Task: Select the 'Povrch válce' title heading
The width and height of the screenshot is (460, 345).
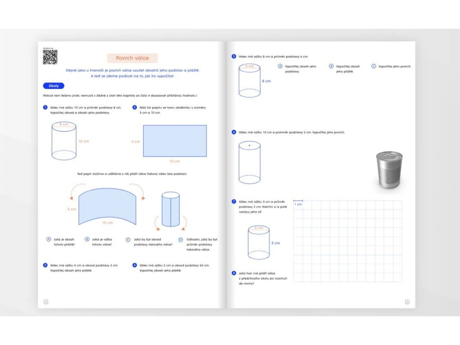Action: coord(132,58)
